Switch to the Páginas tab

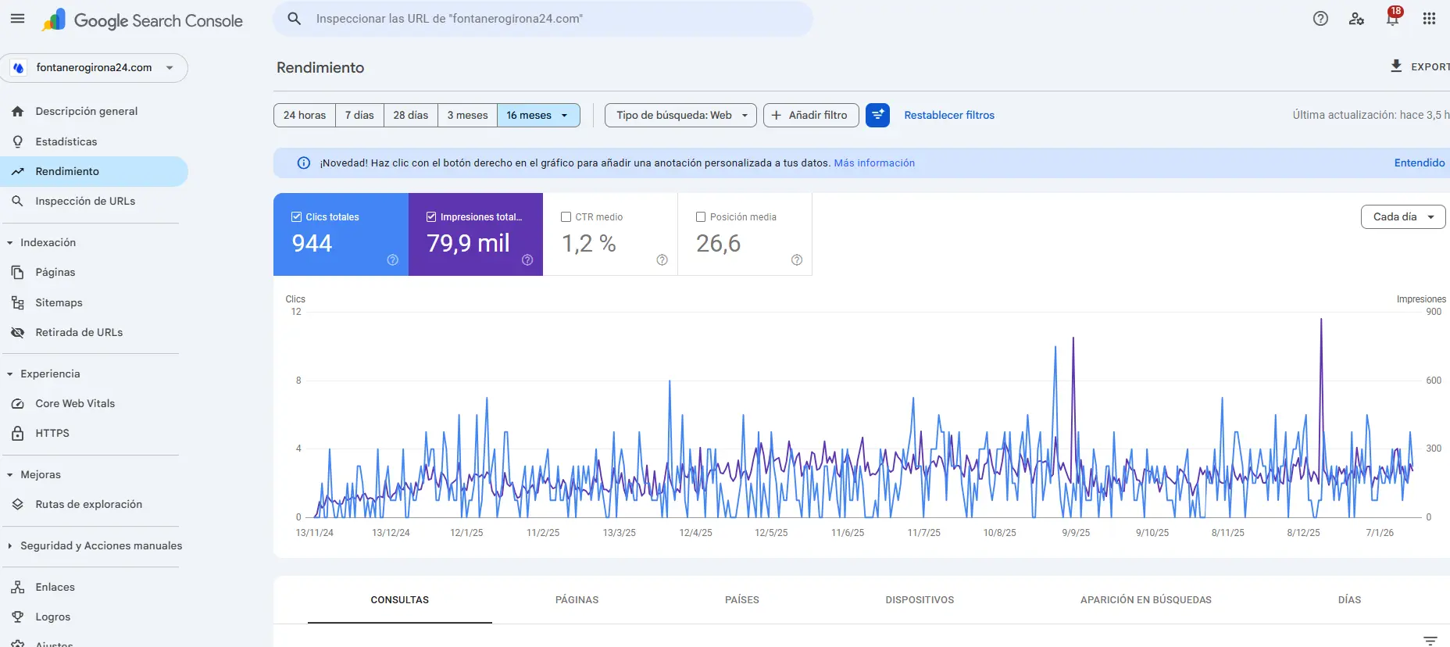point(577,599)
